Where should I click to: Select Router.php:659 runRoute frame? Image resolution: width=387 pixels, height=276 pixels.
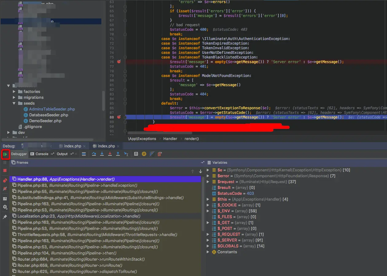coord(105,265)
